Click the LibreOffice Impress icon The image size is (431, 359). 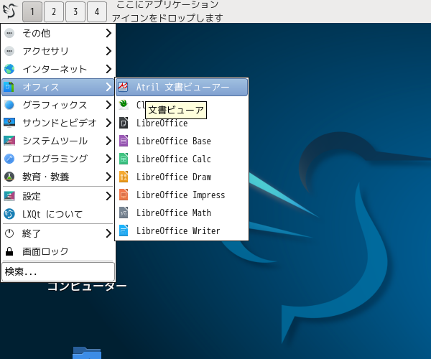(124, 195)
